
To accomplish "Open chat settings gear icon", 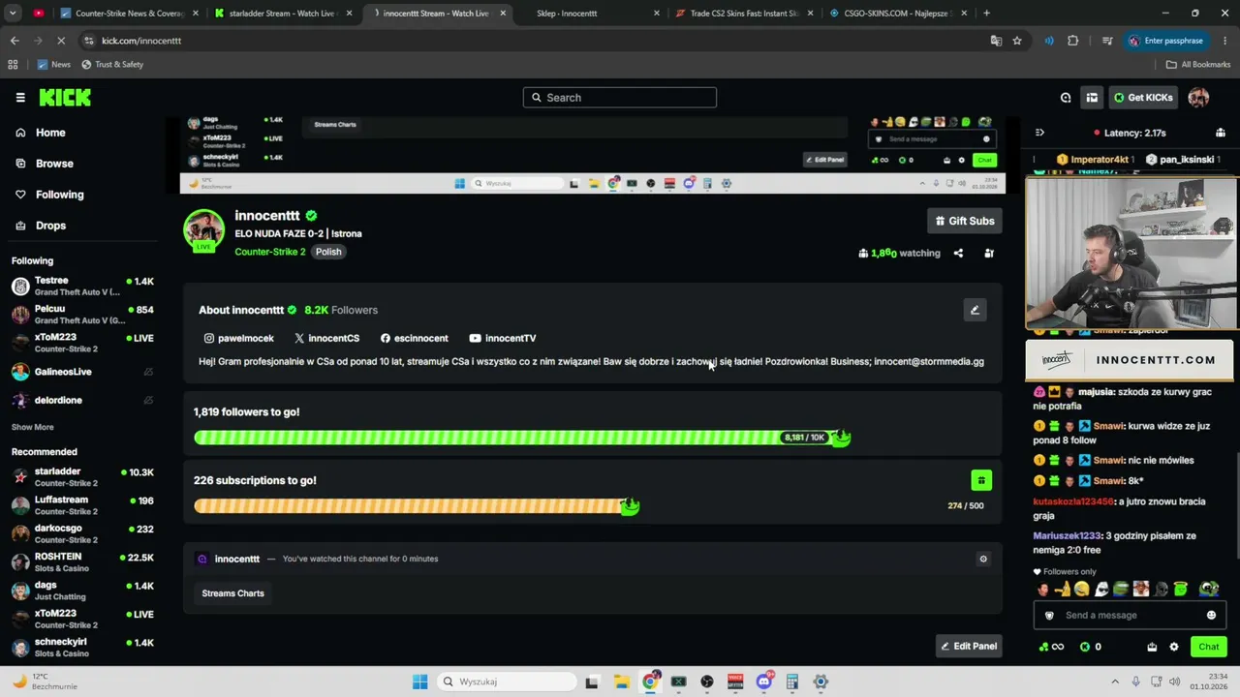I will click(1174, 647).
